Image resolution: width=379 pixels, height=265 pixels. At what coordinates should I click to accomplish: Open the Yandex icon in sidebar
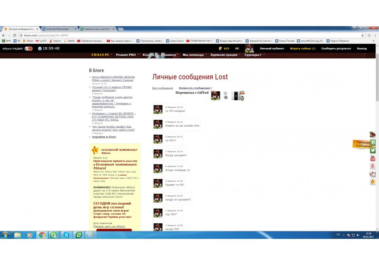[373, 166]
